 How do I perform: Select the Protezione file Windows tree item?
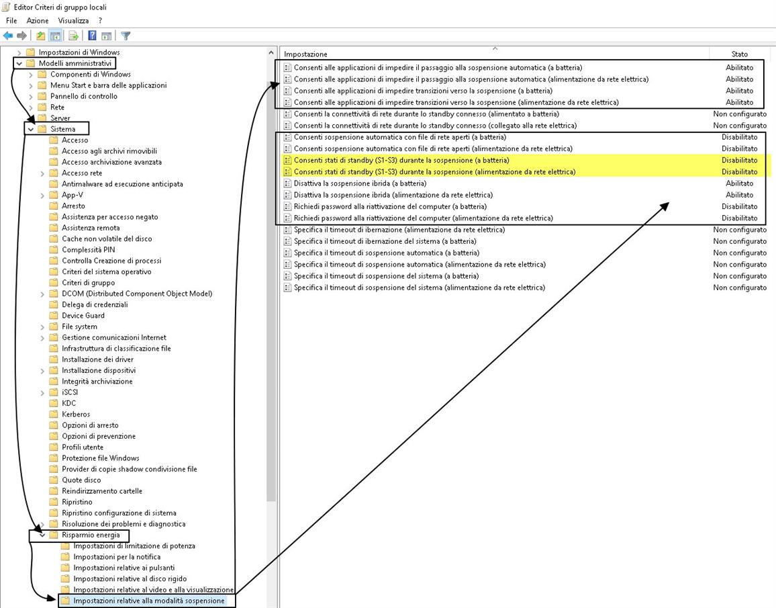[x=101, y=458]
